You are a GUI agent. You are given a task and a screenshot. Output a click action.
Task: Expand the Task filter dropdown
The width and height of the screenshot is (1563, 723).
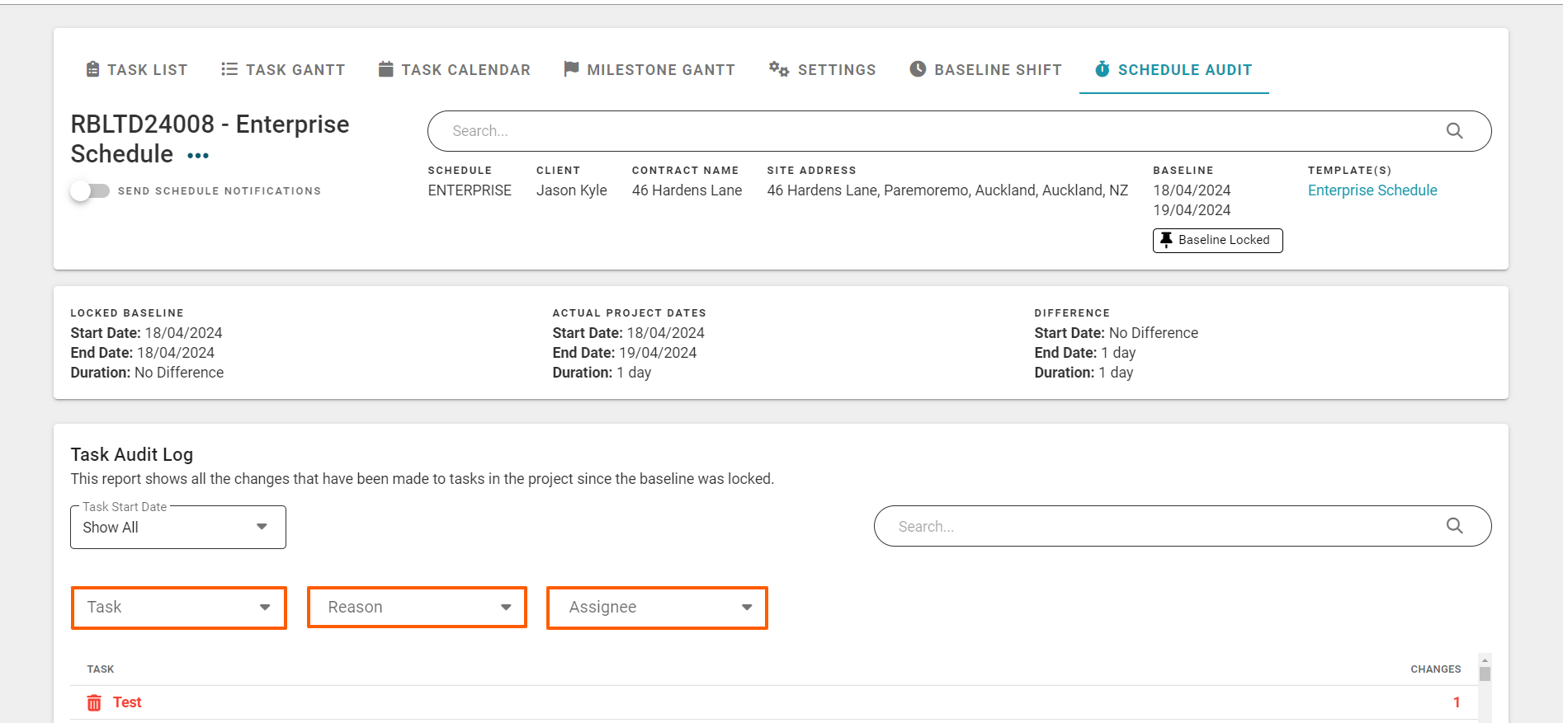(x=179, y=608)
